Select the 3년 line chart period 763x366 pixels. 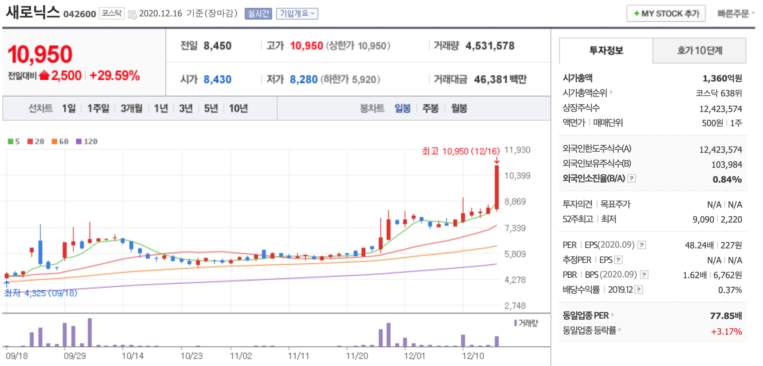186,109
